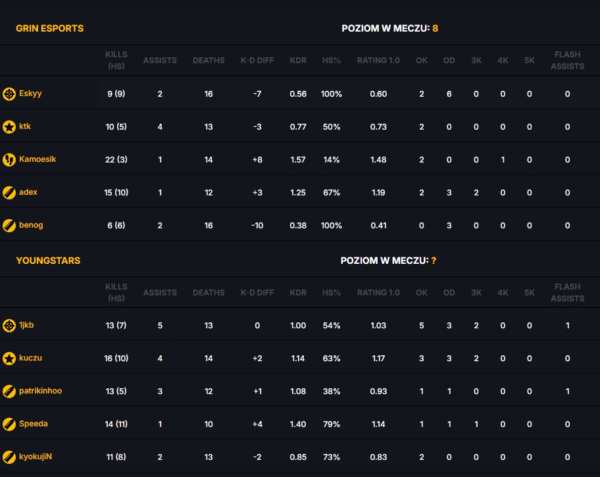This screenshot has width=600, height=477.
Task: Select Speeda's KDR value 1.40
Action: pyautogui.click(x=298, y=424)
